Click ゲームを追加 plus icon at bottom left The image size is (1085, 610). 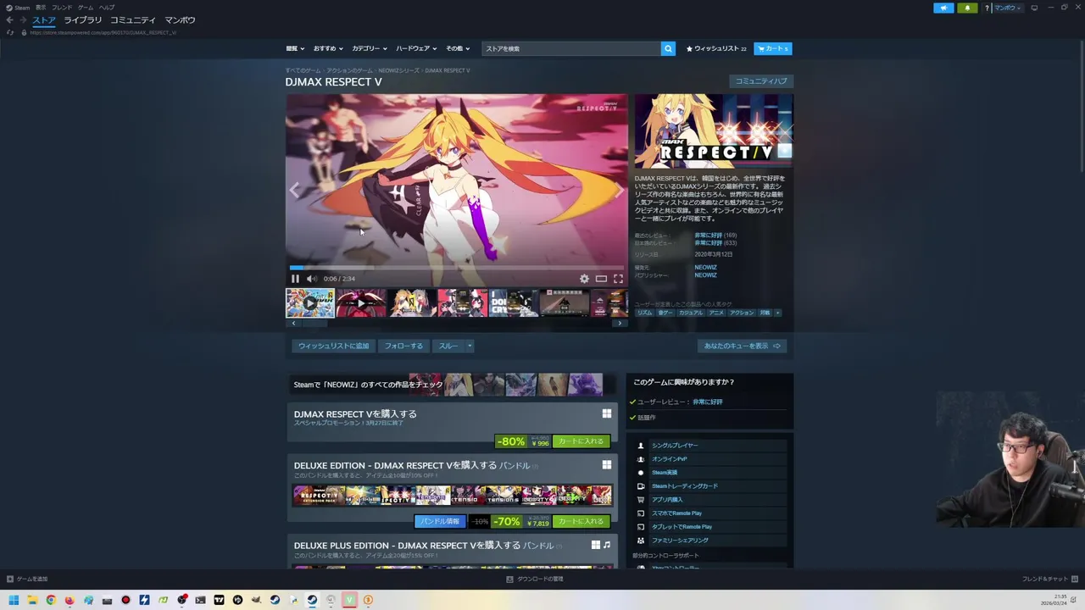click(10, 579)
